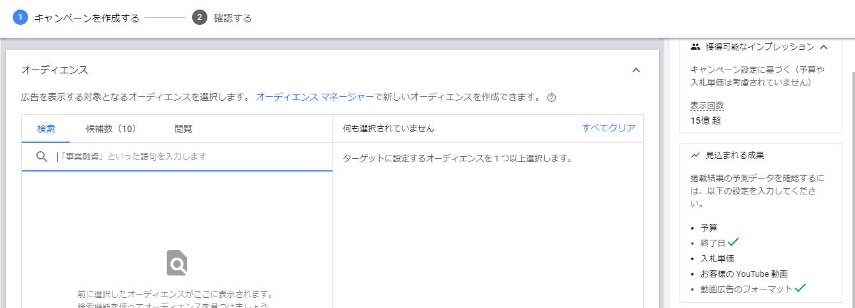
Task: Go to the 確認する step
Action: (x=232, y=18)
